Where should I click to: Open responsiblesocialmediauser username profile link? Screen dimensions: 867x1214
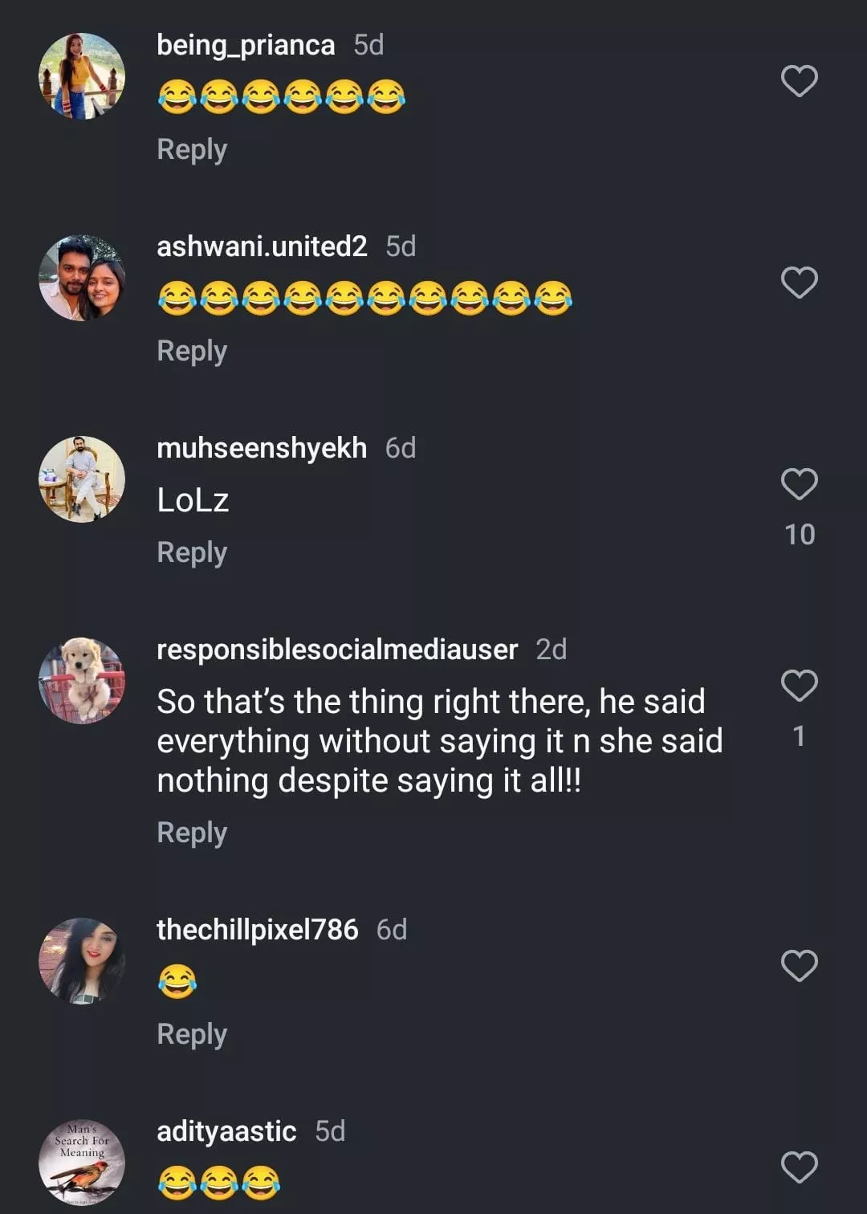pos(337,650)
